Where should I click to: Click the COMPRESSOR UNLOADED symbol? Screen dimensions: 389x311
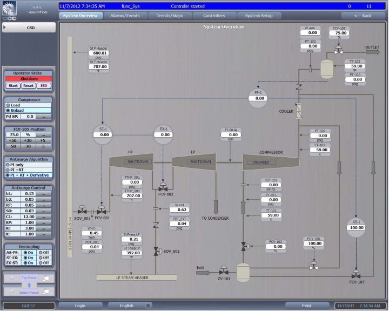271,162
